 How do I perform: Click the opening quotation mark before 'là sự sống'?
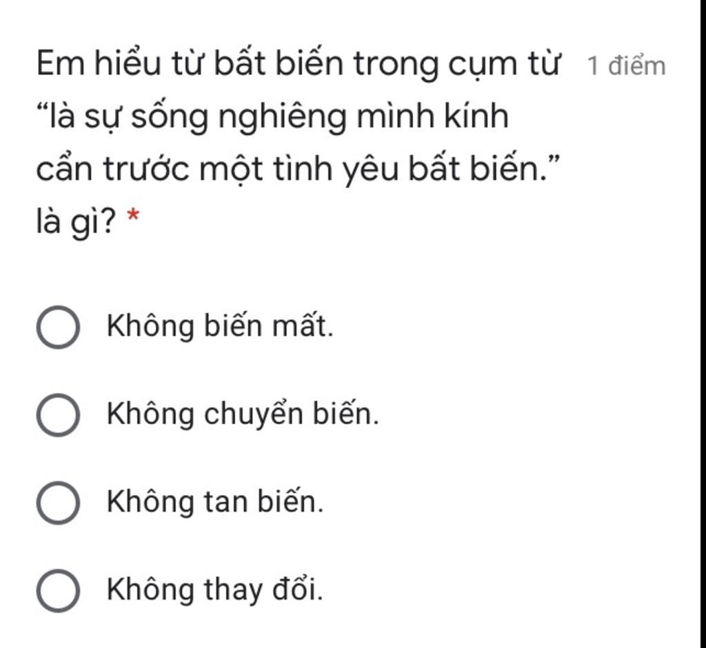point(43,110)
